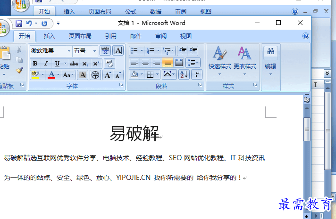Viewport: 336px width, 219px height.
Task: Click the enclosed character icon
Action: (95, 75)
